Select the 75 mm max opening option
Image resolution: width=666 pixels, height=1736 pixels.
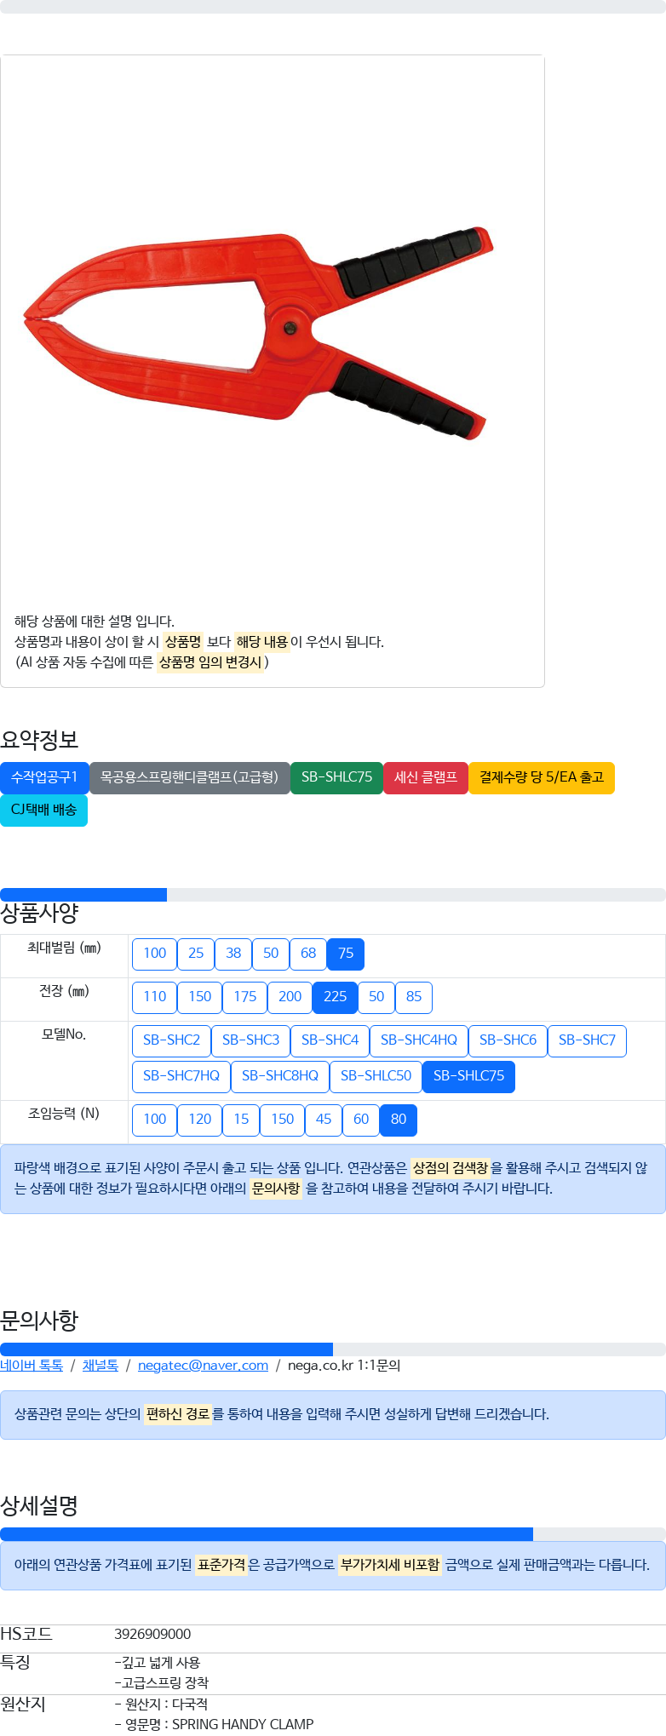click(346, 954)
